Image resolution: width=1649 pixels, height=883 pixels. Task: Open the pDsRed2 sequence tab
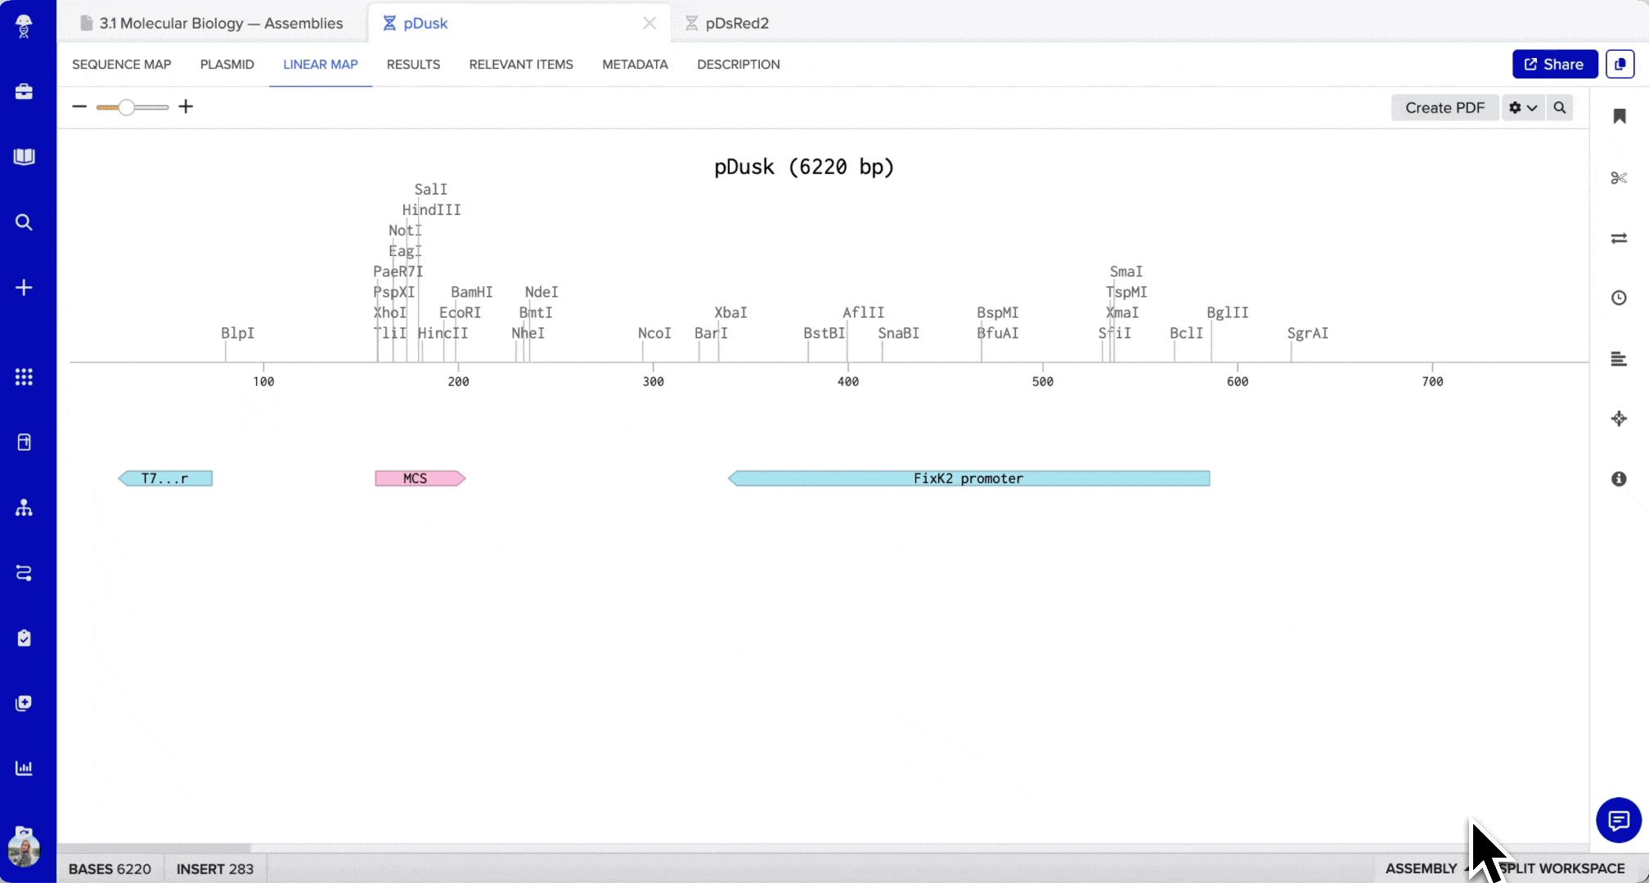coord(735,23)
